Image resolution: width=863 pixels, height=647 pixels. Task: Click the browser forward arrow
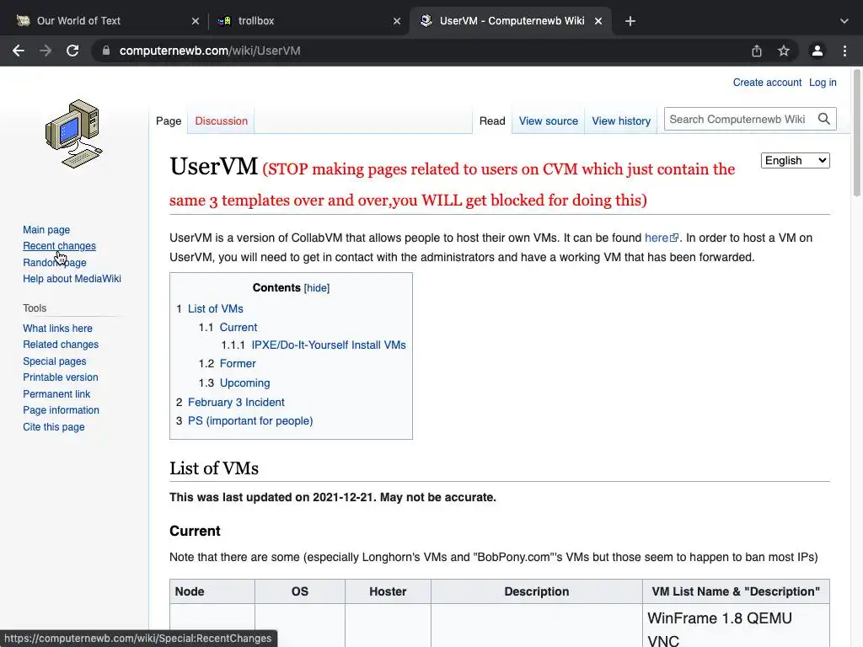coord(46,51)
